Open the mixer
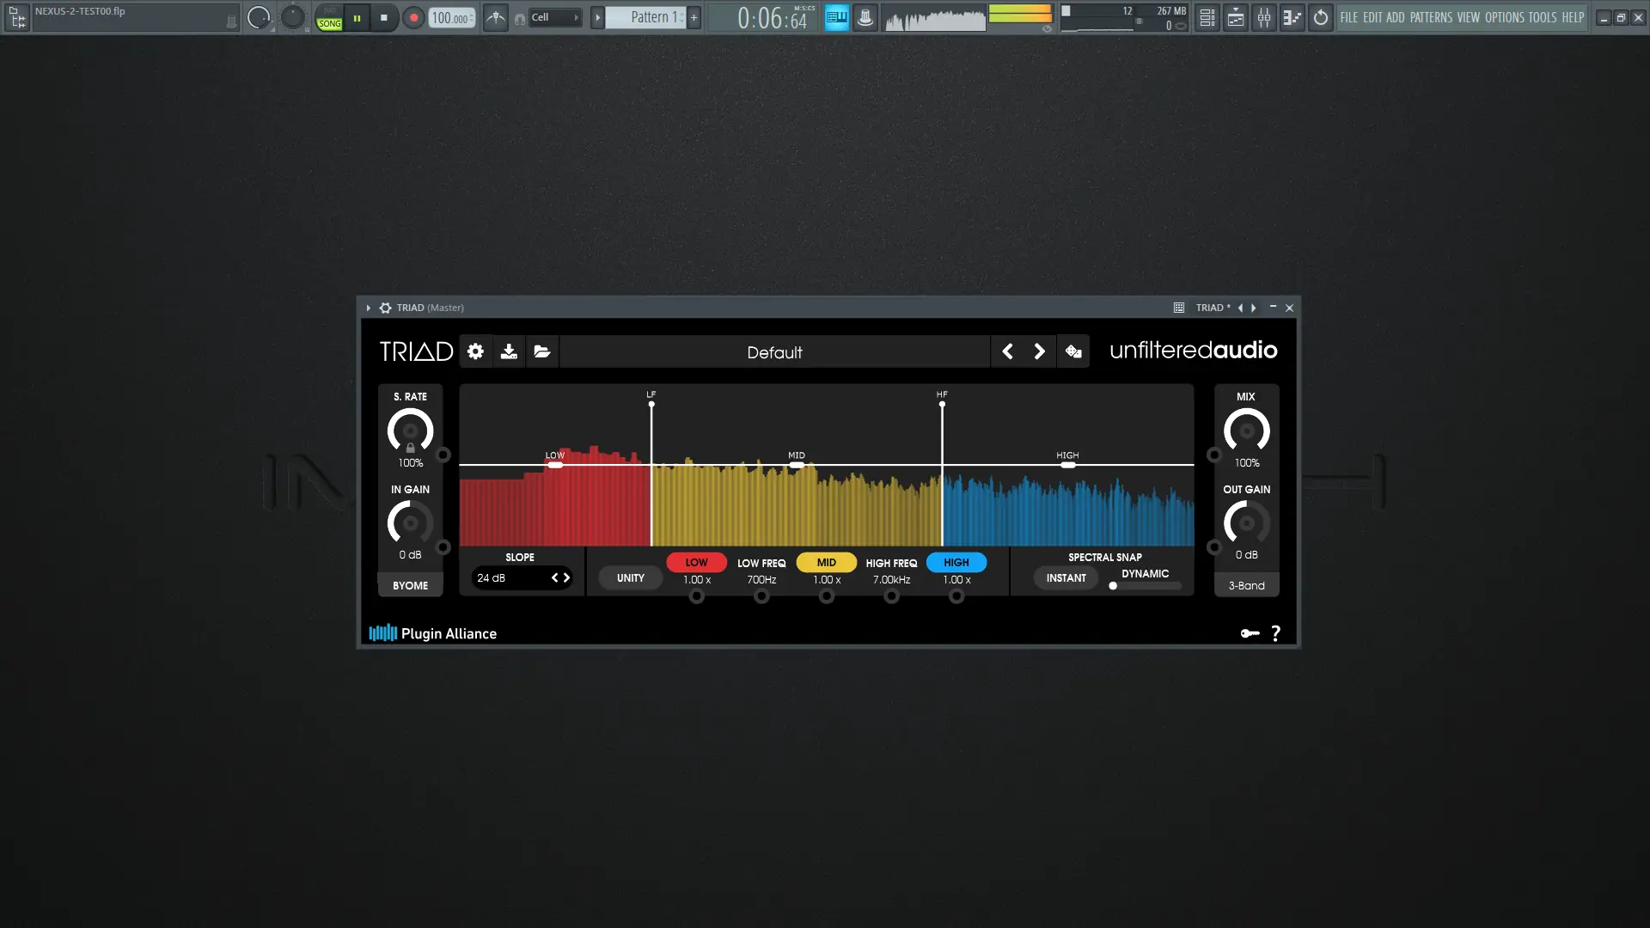Viewport: 1650px width, 928px height. [x=1264, y=17]
